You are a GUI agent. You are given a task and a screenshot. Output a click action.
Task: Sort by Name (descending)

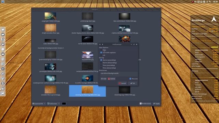[108, 63]
